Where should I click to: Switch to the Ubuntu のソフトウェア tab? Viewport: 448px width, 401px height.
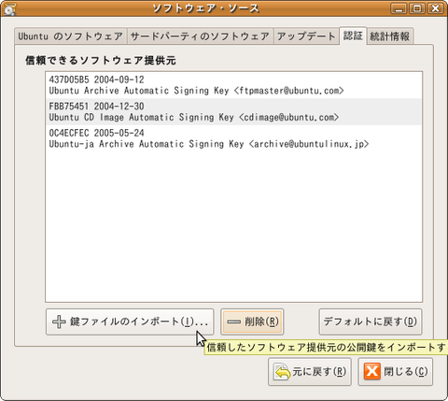point(70,36)
